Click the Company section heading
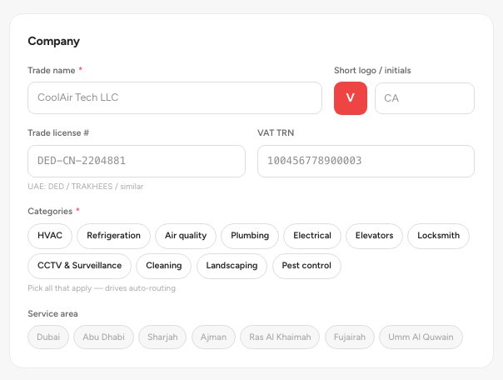 click(x=54, y=42)
